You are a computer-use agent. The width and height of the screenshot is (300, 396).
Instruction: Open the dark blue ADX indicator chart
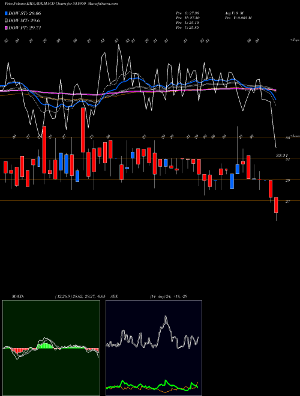pyautogui.click(x=154, y=348)
